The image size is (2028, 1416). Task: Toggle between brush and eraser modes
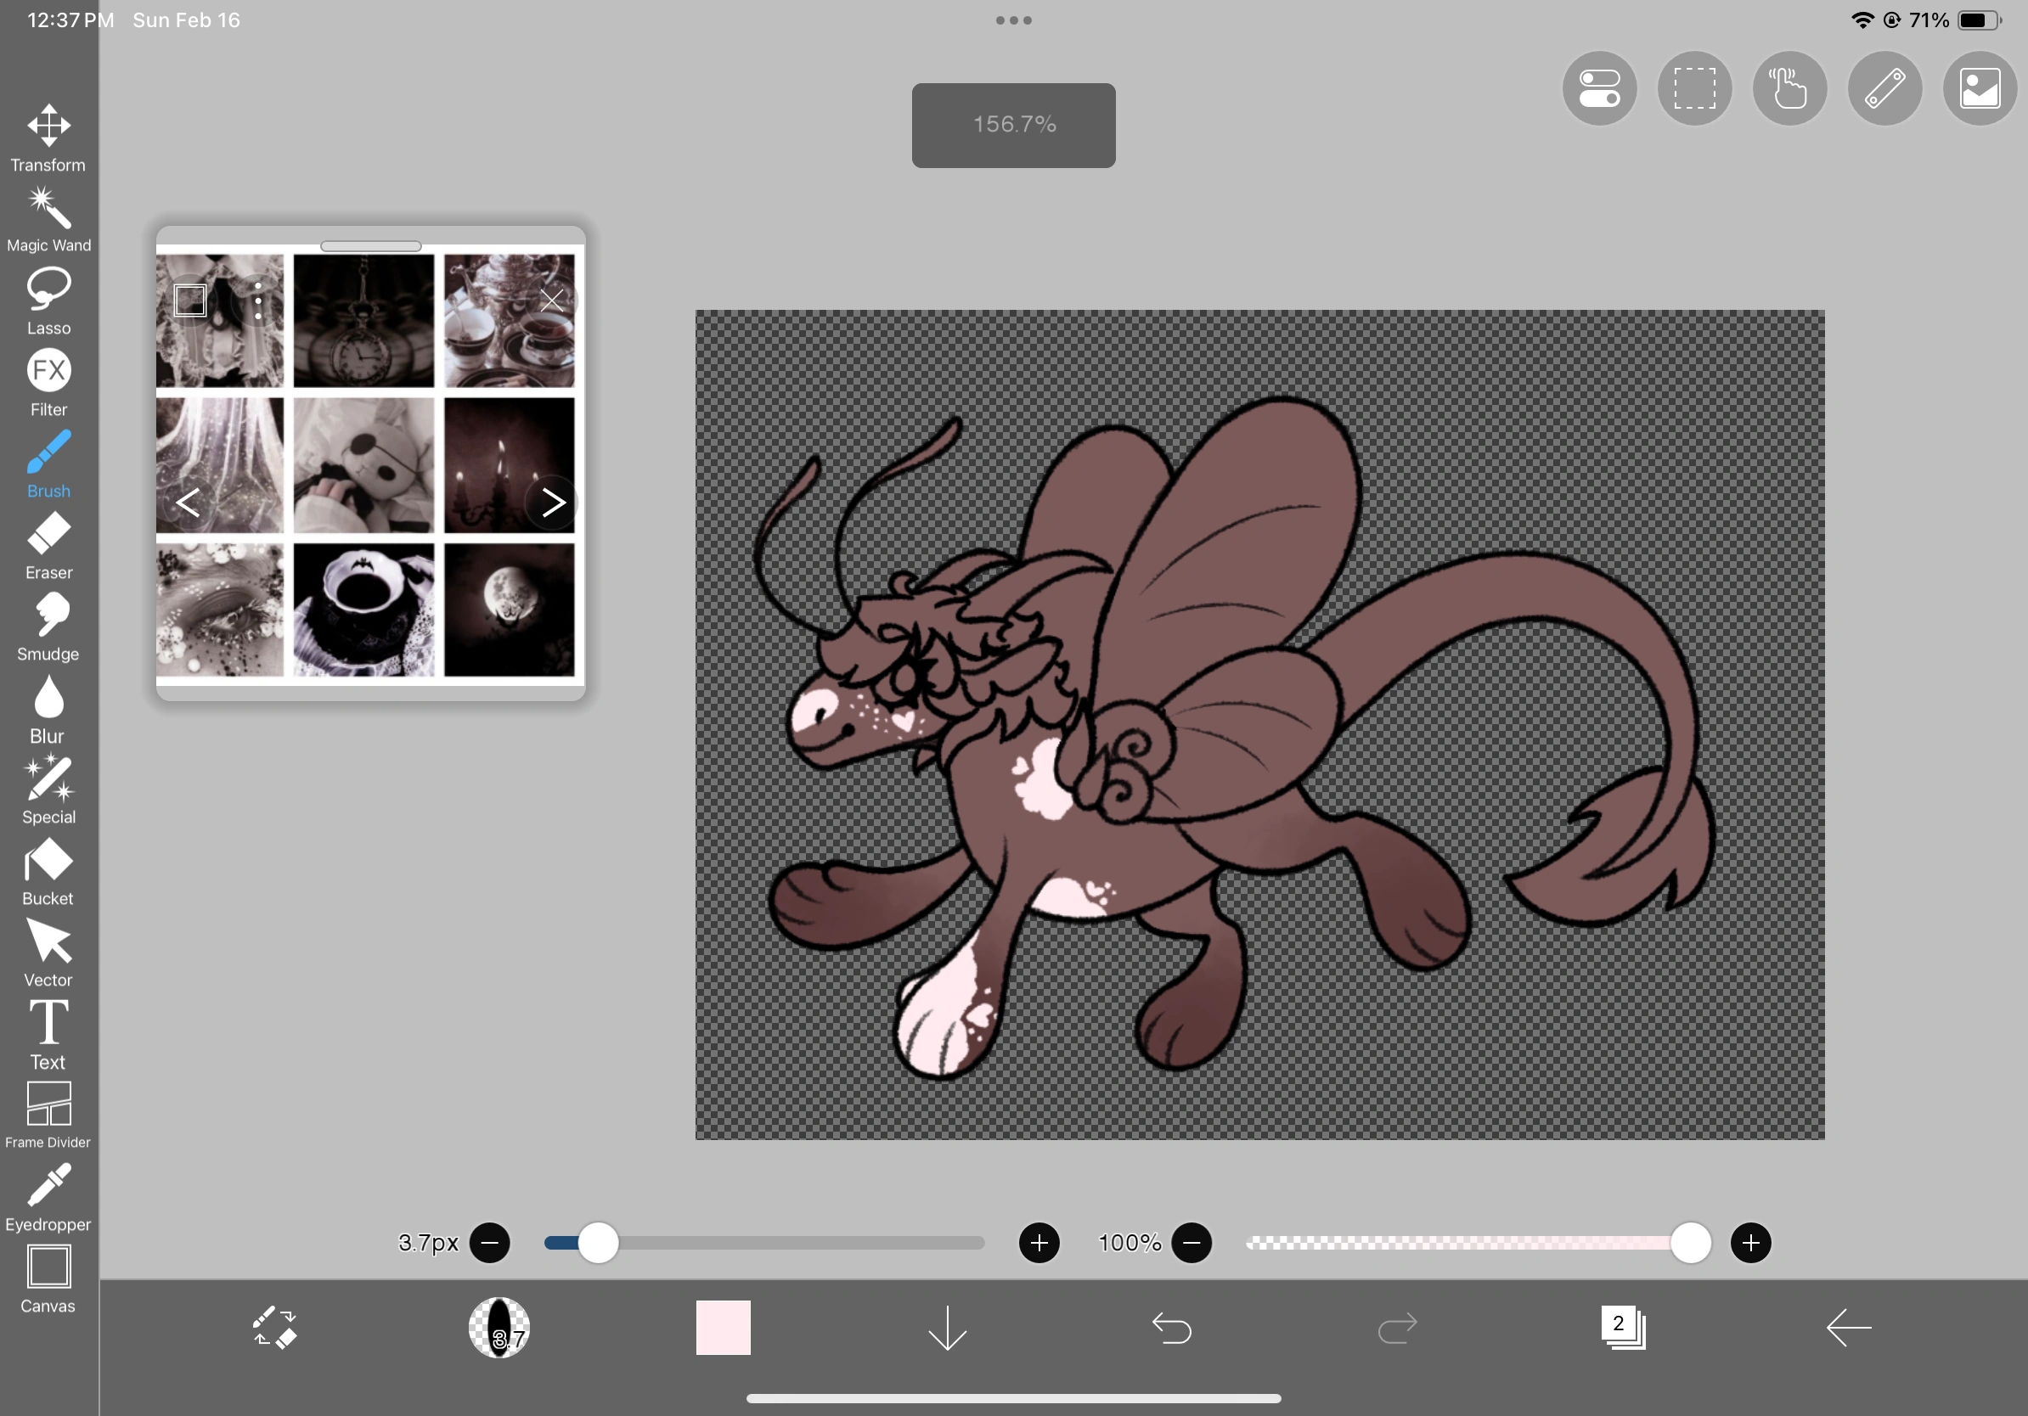point(273,1329)
